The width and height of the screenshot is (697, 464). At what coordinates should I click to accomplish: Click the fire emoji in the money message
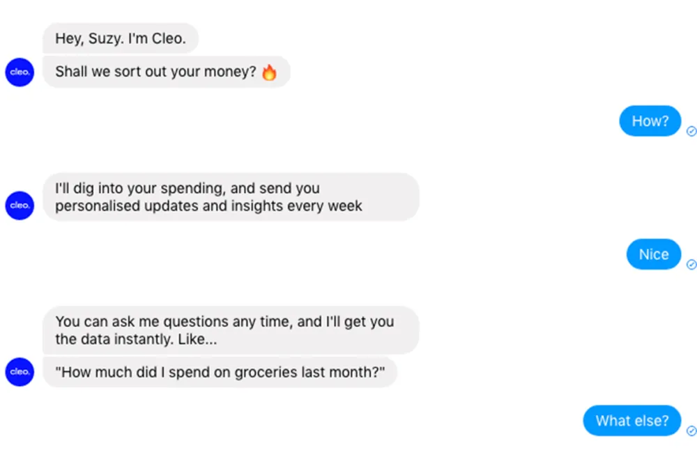click(x=269, y=72)
